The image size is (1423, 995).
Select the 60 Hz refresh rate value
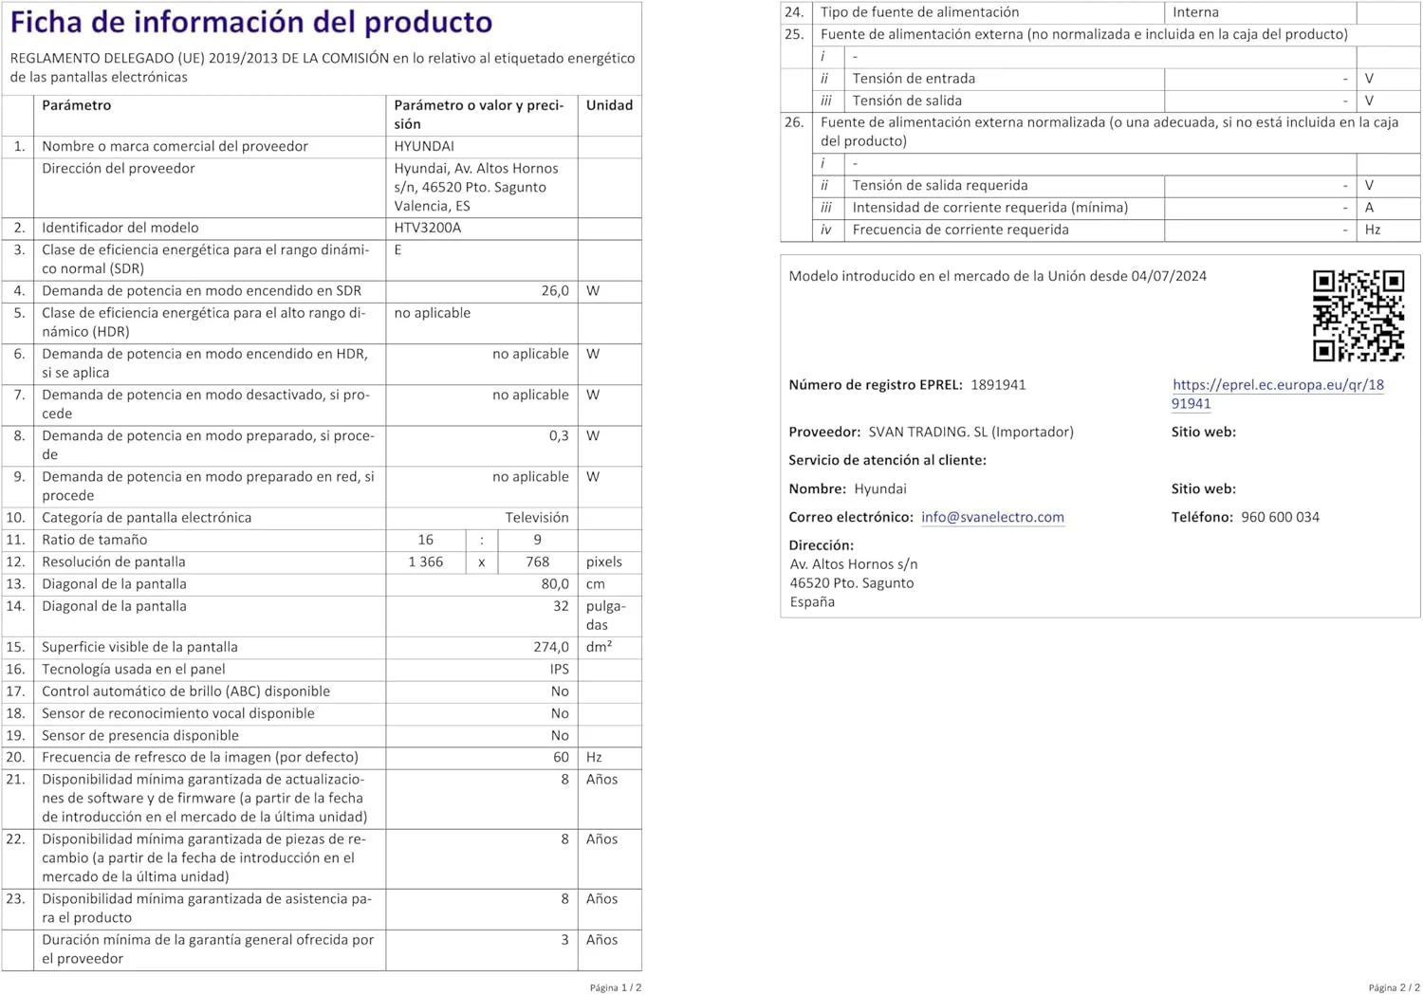point(561,758)
